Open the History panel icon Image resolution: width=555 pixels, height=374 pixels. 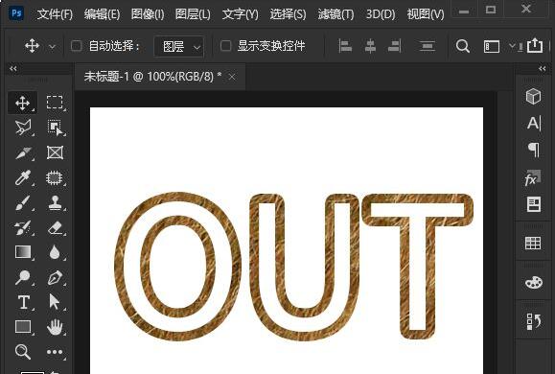tap(533, 321)
